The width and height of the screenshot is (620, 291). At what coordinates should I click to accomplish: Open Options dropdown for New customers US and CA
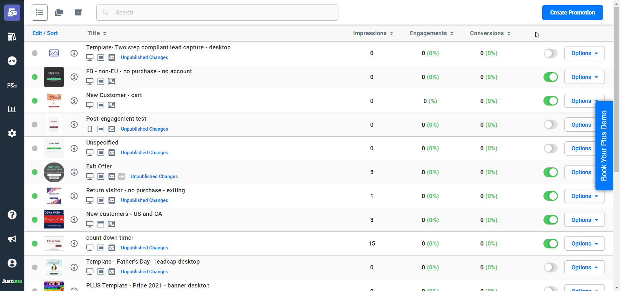click(584, 220)
